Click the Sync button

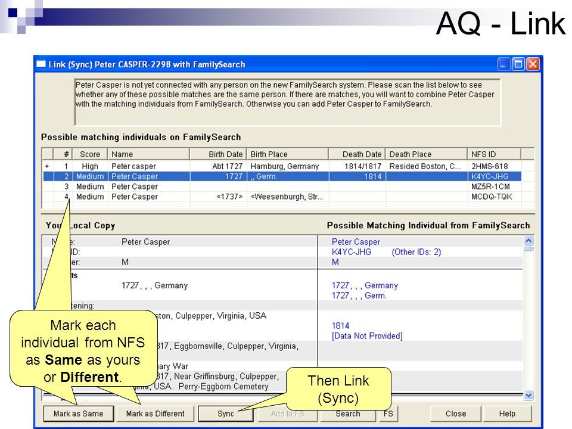pos(225,414)
